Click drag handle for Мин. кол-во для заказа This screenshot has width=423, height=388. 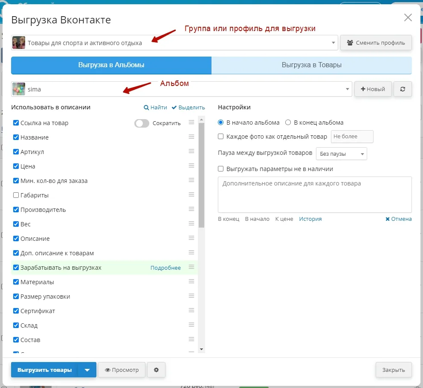pyautogui.click(x=191, y=180)
